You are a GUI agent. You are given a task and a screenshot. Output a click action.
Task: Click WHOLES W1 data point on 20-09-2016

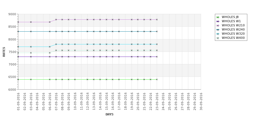[x=138, y=57]
